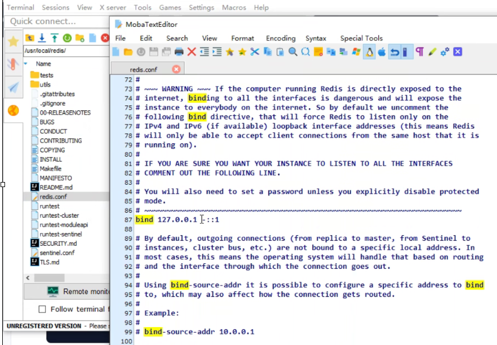Screen dimensions: 497x345
Task: Toggle show all characters pilcrow icon
Action: coord(420,52)
